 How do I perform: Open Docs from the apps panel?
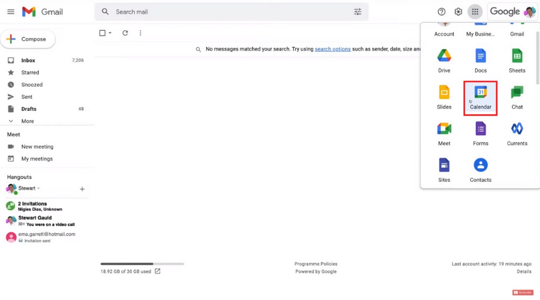(x=481, y=61)
